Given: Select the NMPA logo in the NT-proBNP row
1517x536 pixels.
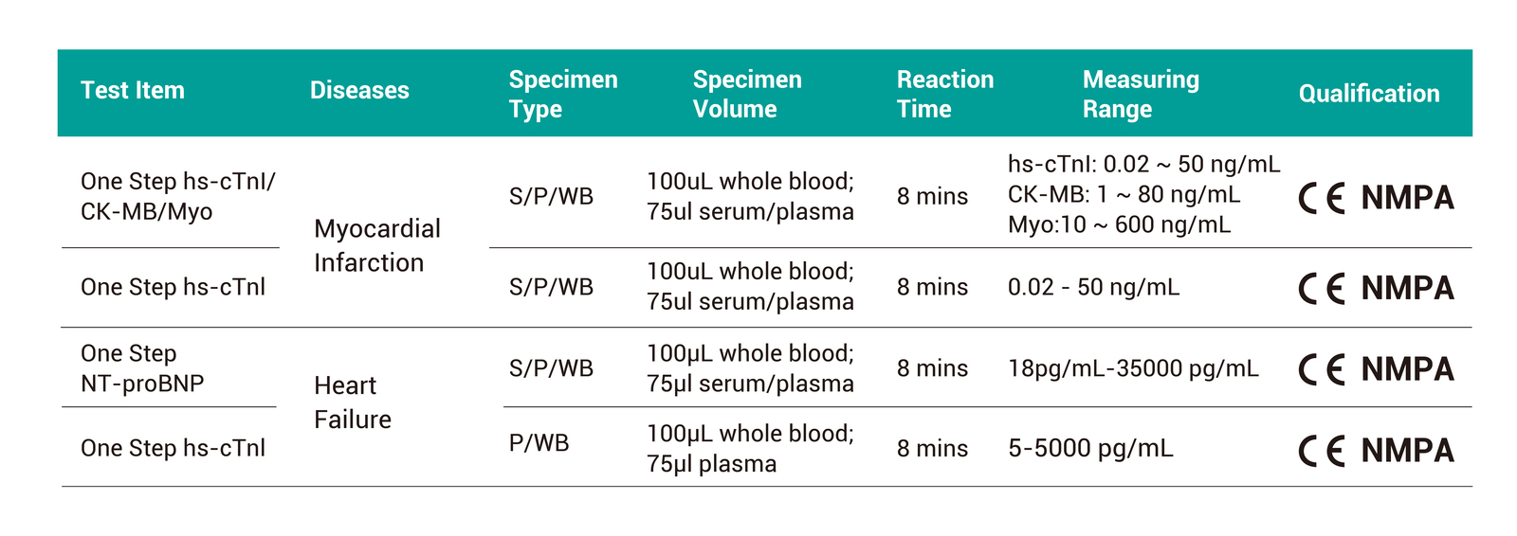Looking at the screenshot, I should [x=1407, y=369].
